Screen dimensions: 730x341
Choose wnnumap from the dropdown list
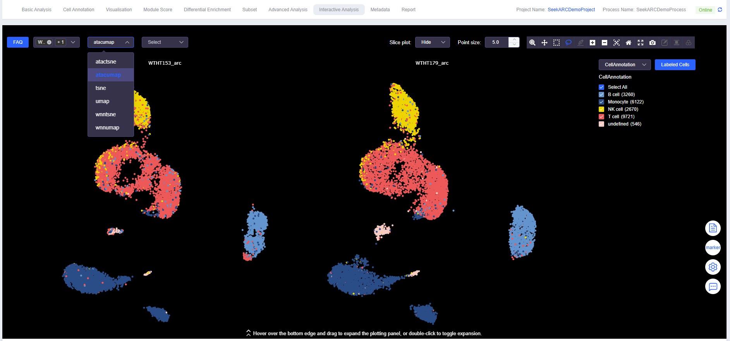[107, 127]
